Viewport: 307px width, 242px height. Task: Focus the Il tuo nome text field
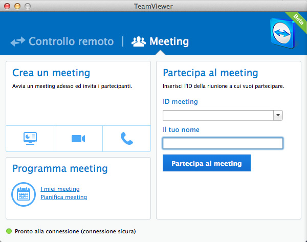click(223, 143)
